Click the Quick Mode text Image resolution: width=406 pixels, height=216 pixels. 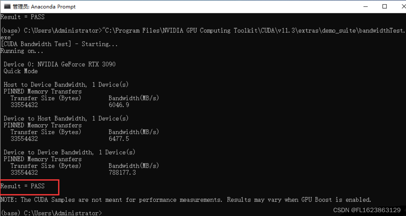[21, 71]
